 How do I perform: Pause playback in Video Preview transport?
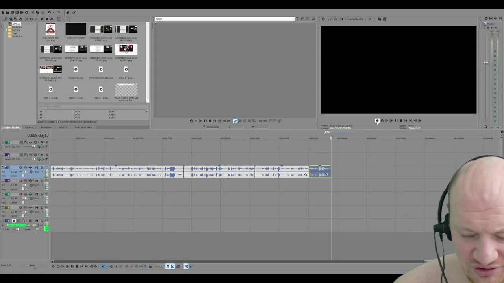396,121
